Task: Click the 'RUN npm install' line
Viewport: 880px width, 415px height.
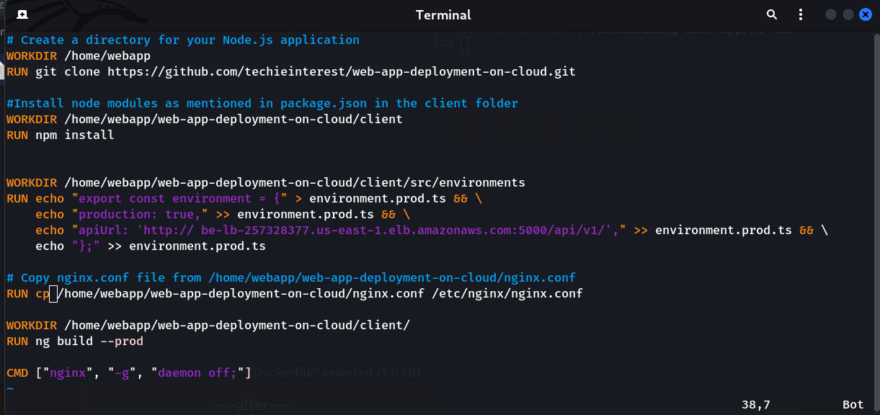Action: [x=61, y=135]
